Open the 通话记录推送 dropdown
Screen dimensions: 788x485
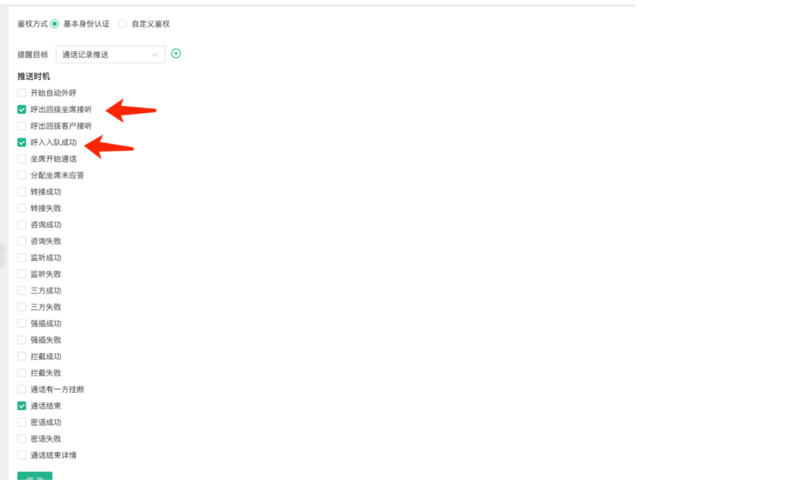(x=110, y=55)
